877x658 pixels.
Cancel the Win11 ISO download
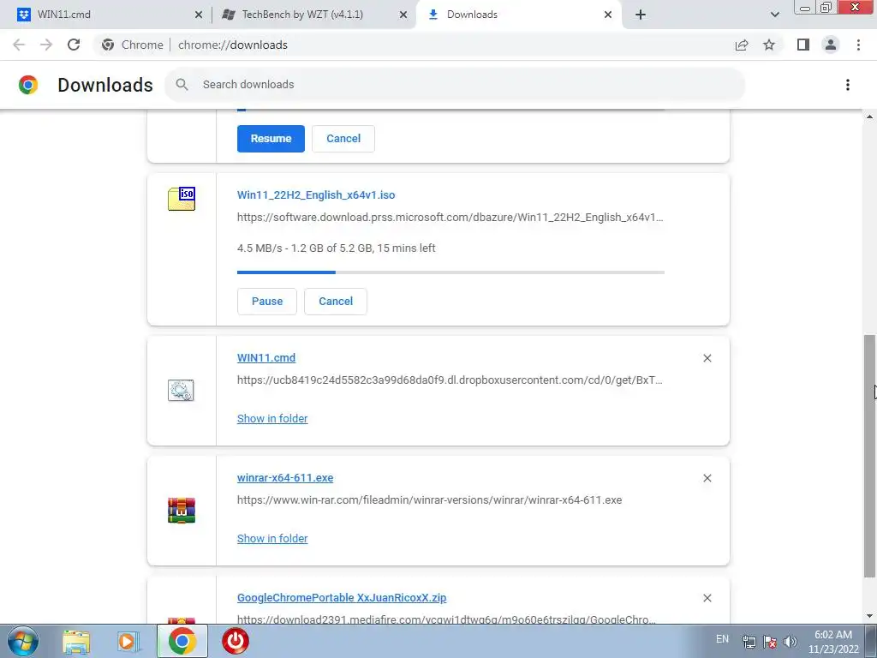[x=336, y=302]
